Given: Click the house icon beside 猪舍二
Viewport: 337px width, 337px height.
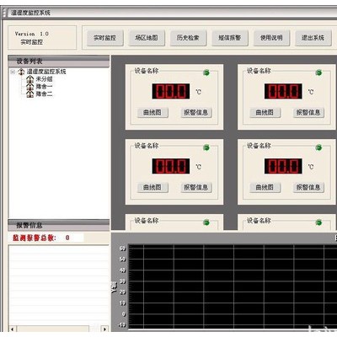Looking at the screenshot, I should coord(29,94).
